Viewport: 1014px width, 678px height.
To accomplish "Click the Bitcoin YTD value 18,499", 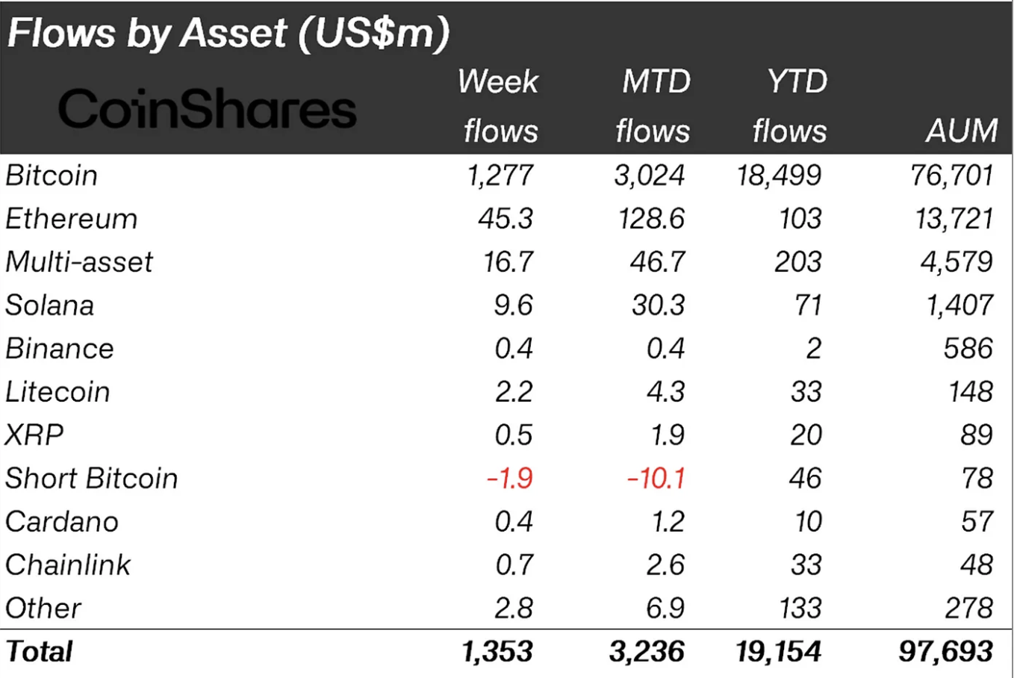I will click(779, 175).
